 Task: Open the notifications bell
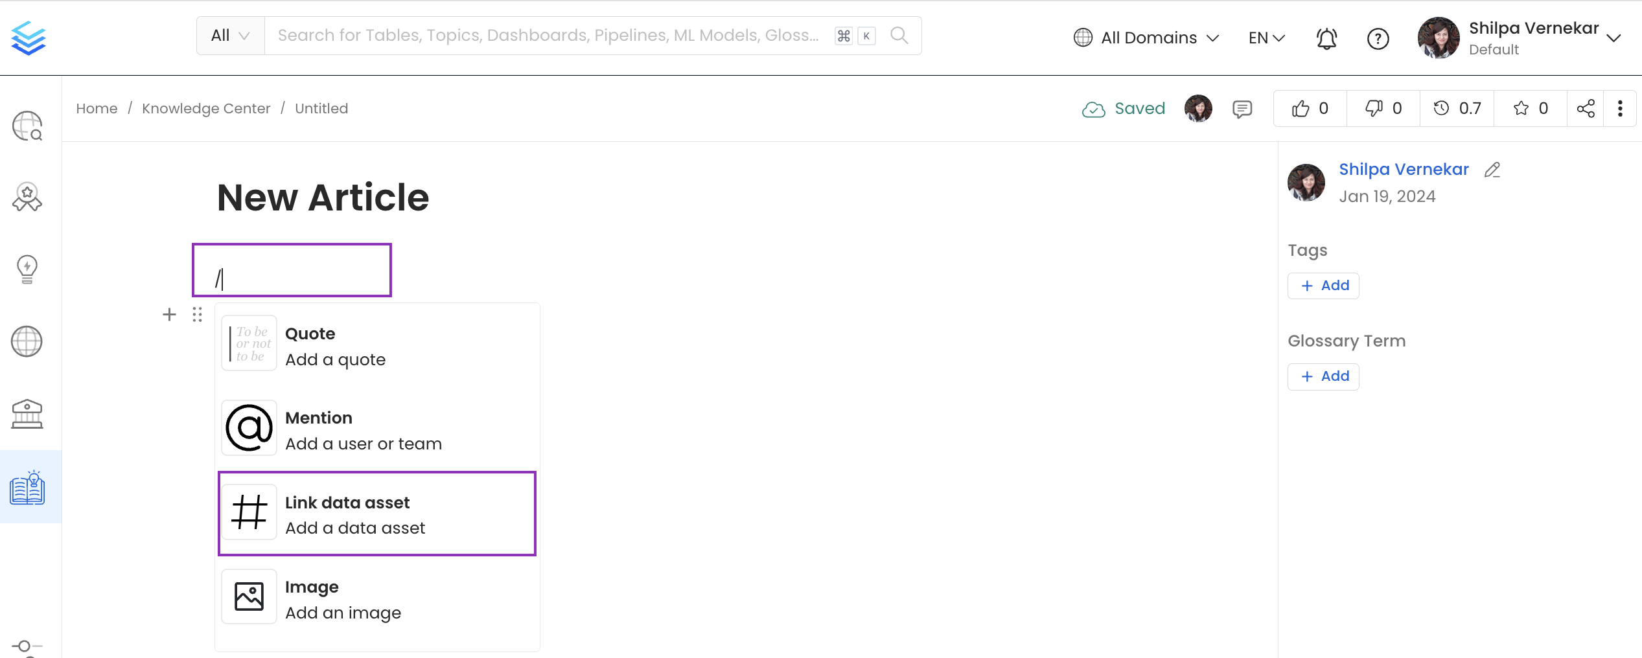pos(1326,38)
